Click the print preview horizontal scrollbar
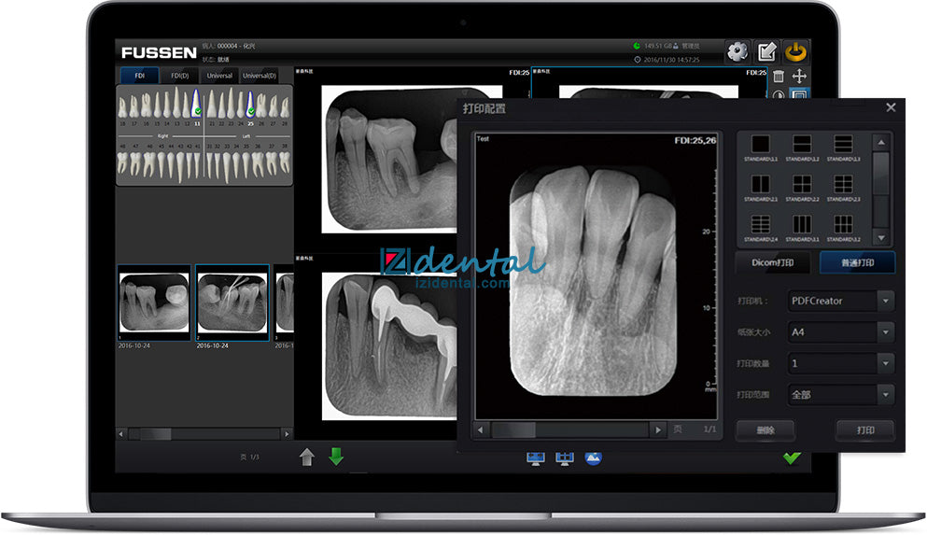Screen dimensions: 927x535 (x=569, y=429)
